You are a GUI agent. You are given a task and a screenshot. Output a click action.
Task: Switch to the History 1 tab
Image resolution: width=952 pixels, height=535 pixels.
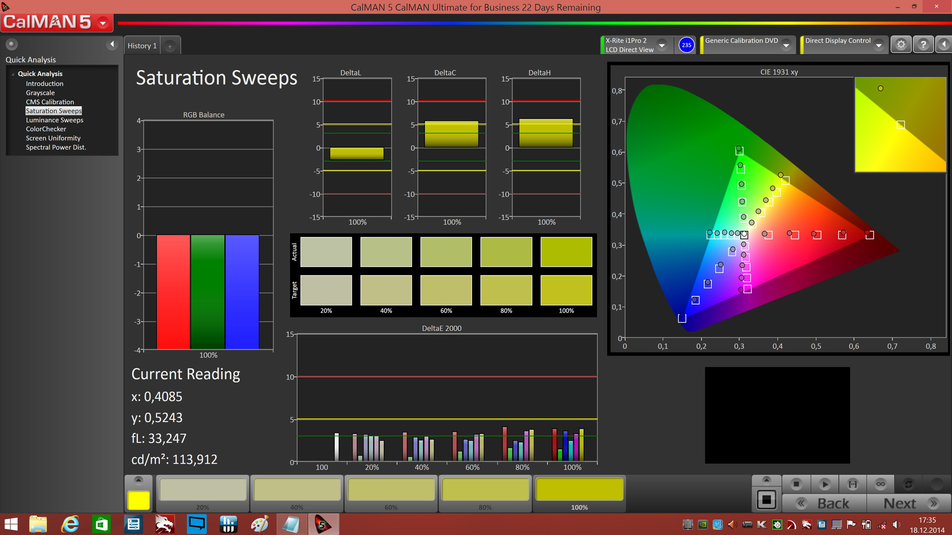point(142,46)
